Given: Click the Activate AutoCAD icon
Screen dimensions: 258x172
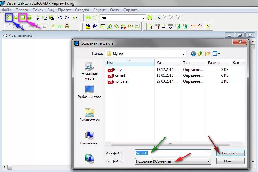Looking at the screenshot, I should [x=88, y=26].
